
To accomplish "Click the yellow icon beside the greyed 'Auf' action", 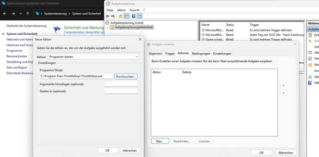I will point(310,41).
